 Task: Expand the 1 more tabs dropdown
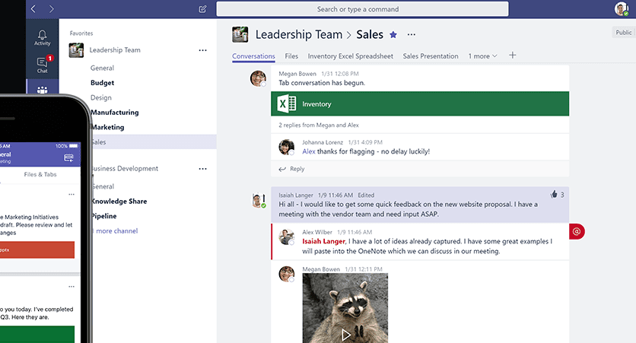click(482, 56)
